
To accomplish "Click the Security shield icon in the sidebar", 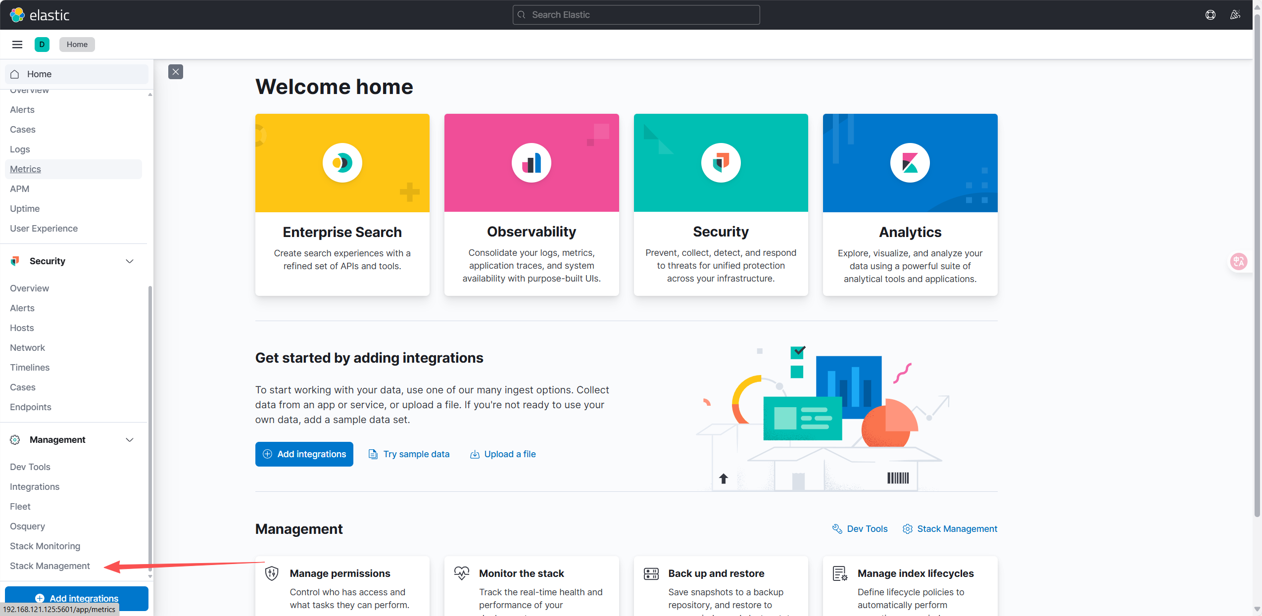I will [15, 261].
